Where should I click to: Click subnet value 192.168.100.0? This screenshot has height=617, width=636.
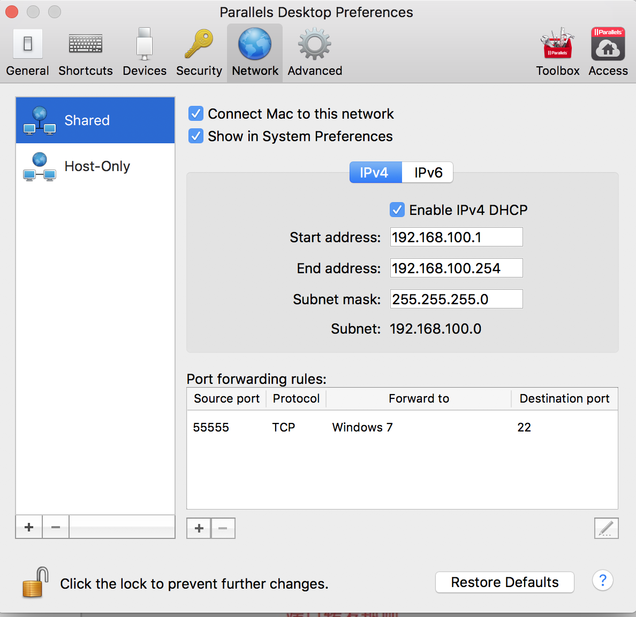(x=435, y=329)
